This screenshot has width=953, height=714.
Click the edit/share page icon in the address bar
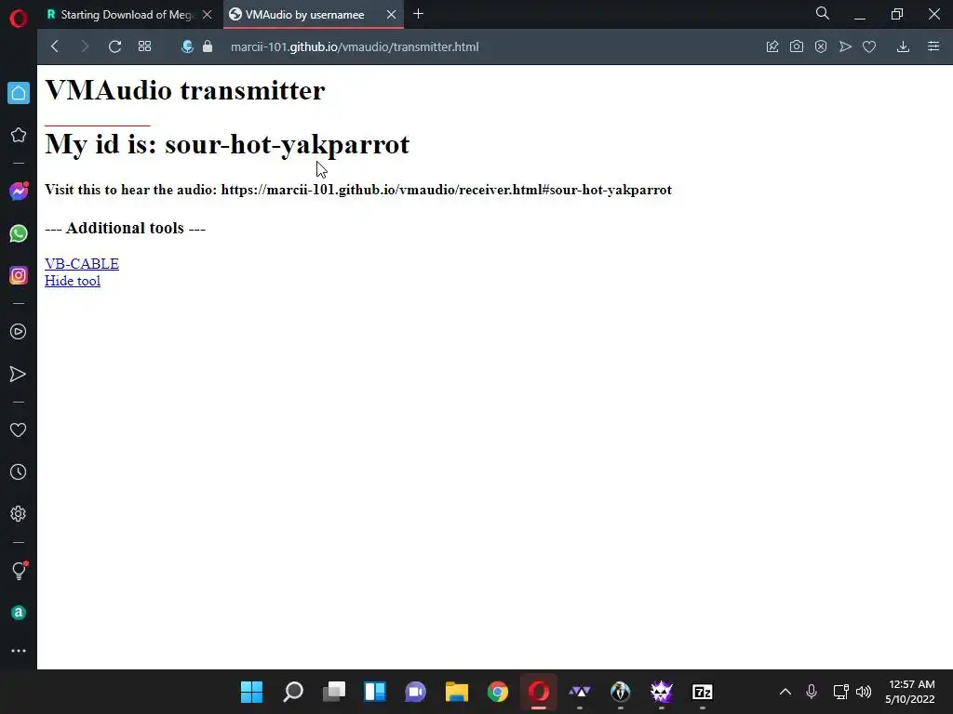(772, 46)
